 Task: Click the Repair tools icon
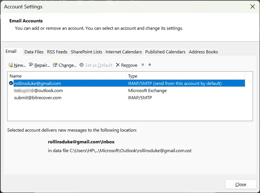pyautogui.click(x=31, y=65)
